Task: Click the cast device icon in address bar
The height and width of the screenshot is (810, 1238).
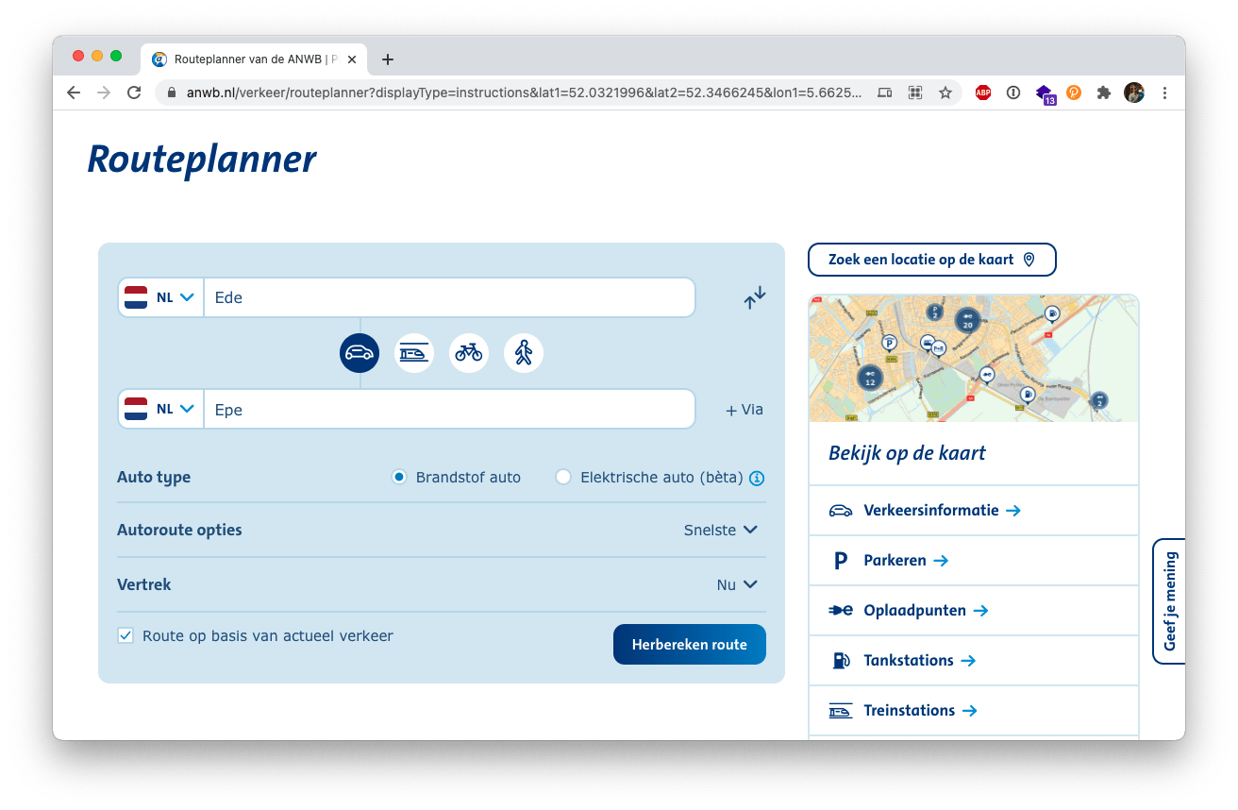Action: coord(884,93)
